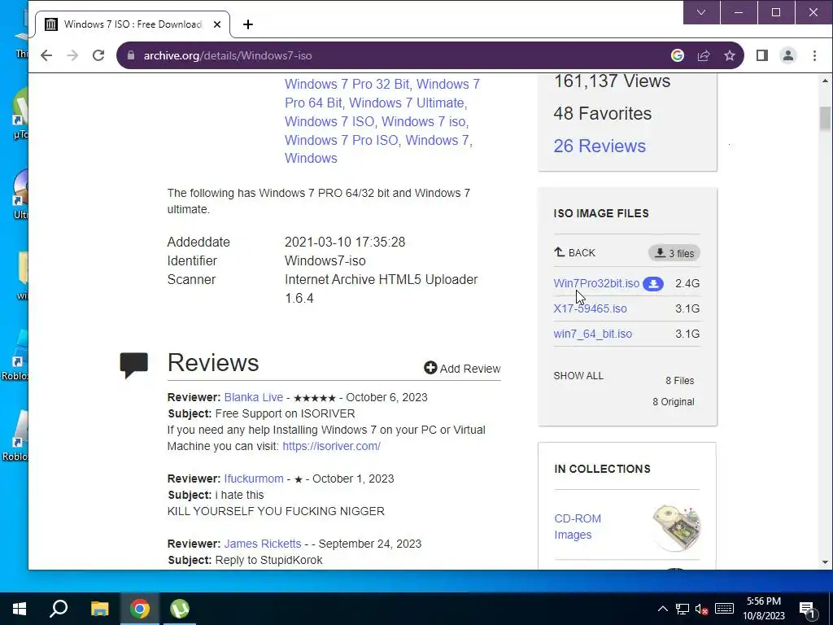Open Windows taskbar search
This screenshot has width=833, height=625.
(x=59, y=609)
